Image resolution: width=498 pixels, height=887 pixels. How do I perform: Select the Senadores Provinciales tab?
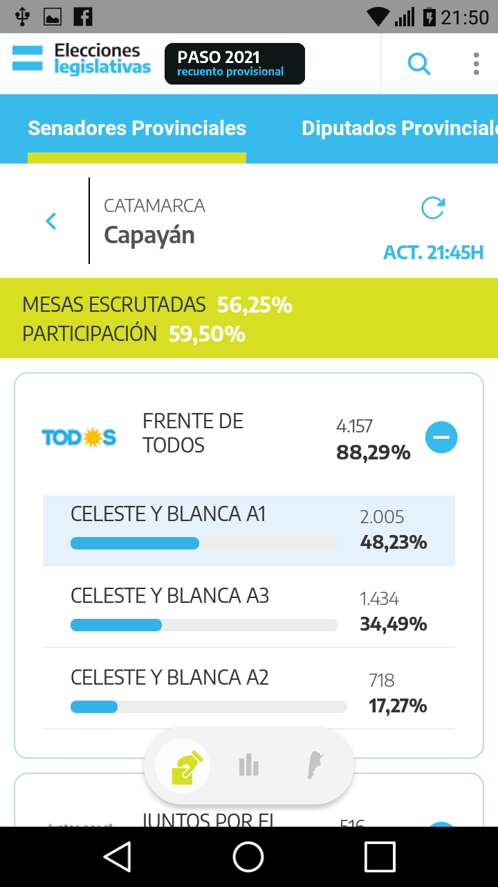137,129
